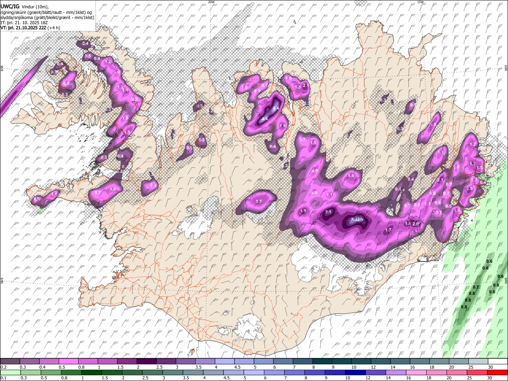Click the light lavender swatch labeled 4, upper legend
The image size is (508, 381).
coord(225,362)
